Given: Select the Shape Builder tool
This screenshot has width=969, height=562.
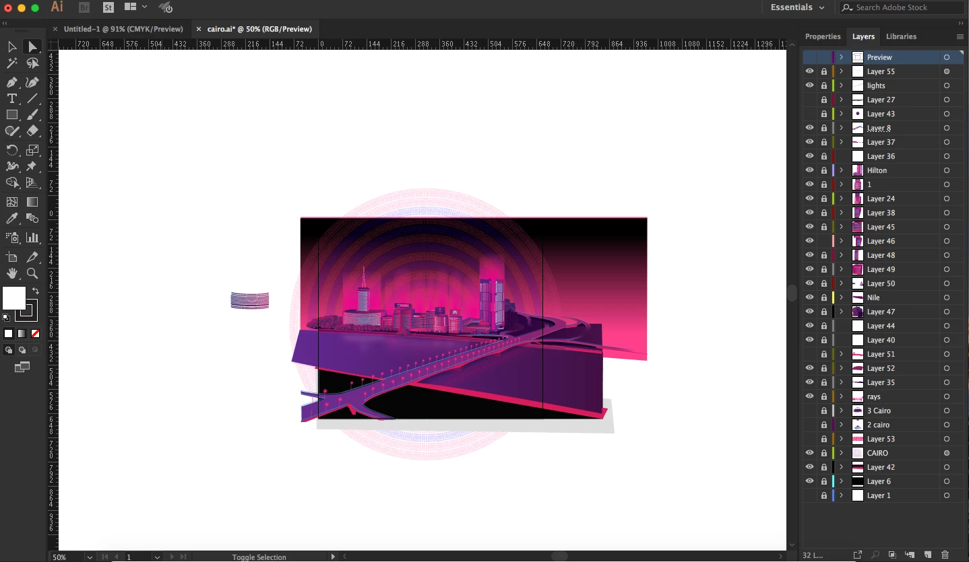Looking at the screenshot, I should 11,182.
